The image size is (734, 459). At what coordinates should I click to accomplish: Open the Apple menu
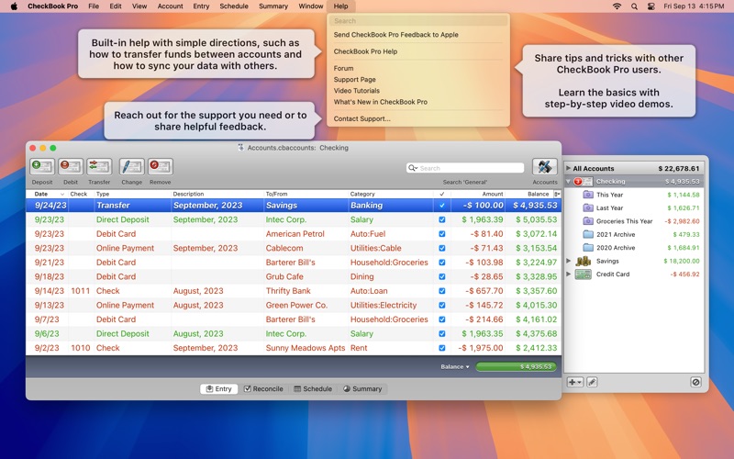14,6
